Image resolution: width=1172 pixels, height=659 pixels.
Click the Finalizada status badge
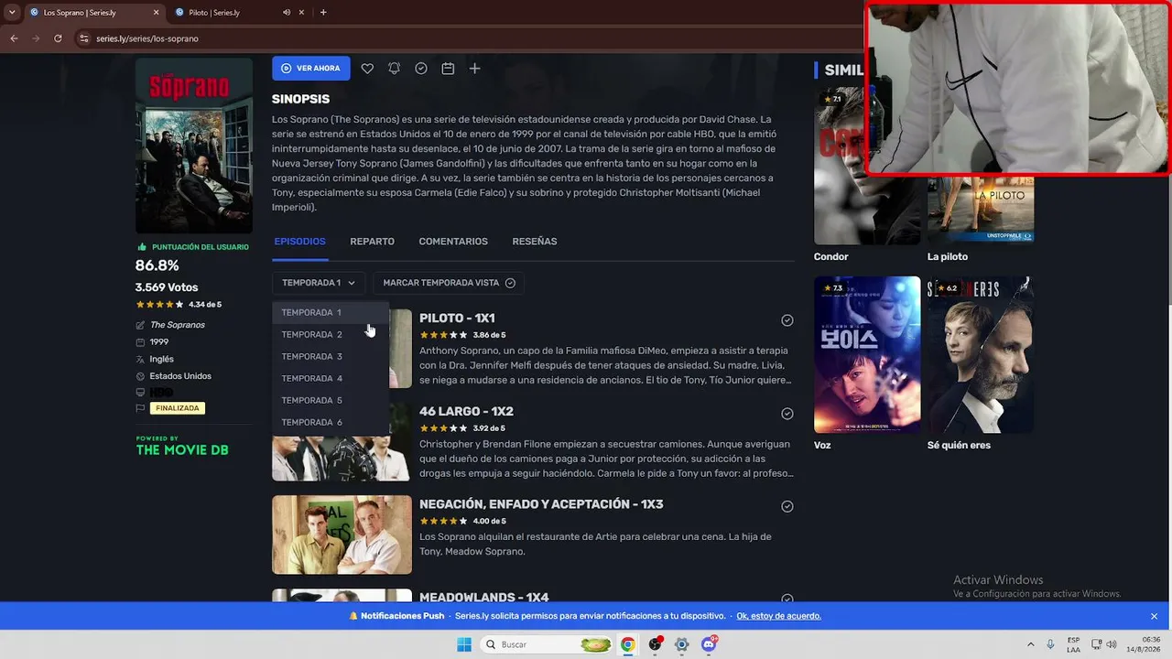click(178, 408)
